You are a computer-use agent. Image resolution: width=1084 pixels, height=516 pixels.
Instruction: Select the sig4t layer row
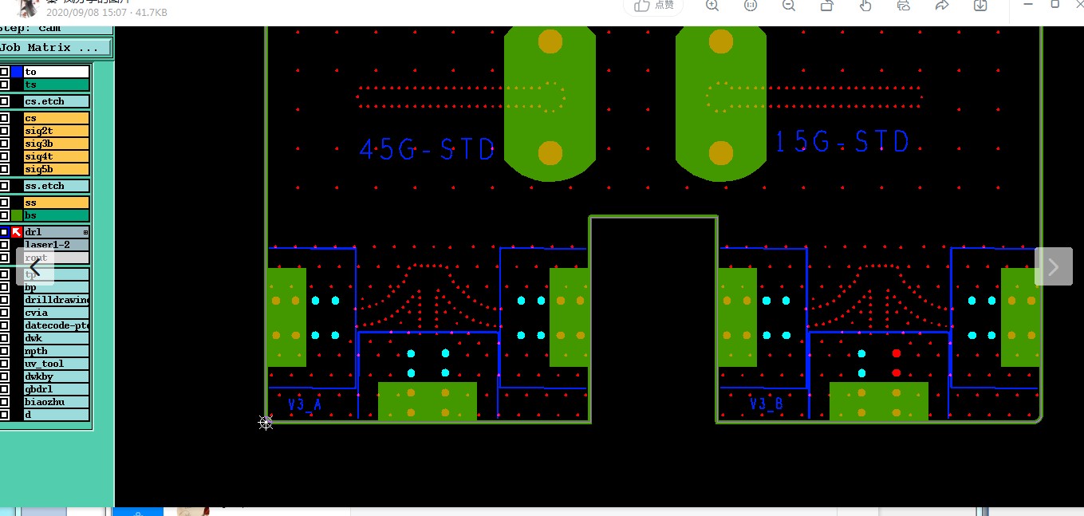tap(57, 156)
